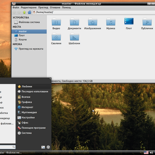Open Преглед на мрежата network entry
This screenshot has width=155, height=155.
(x=29, y=49)
